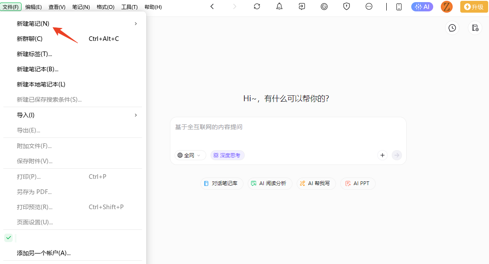This screenshot has width=489, height=264.
Task: Open the security shield icon
Action: (347, 7)
